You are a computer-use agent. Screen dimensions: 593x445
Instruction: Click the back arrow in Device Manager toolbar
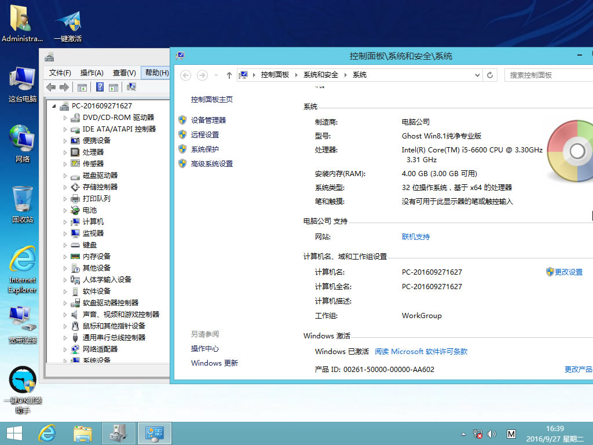coord(50,87)
